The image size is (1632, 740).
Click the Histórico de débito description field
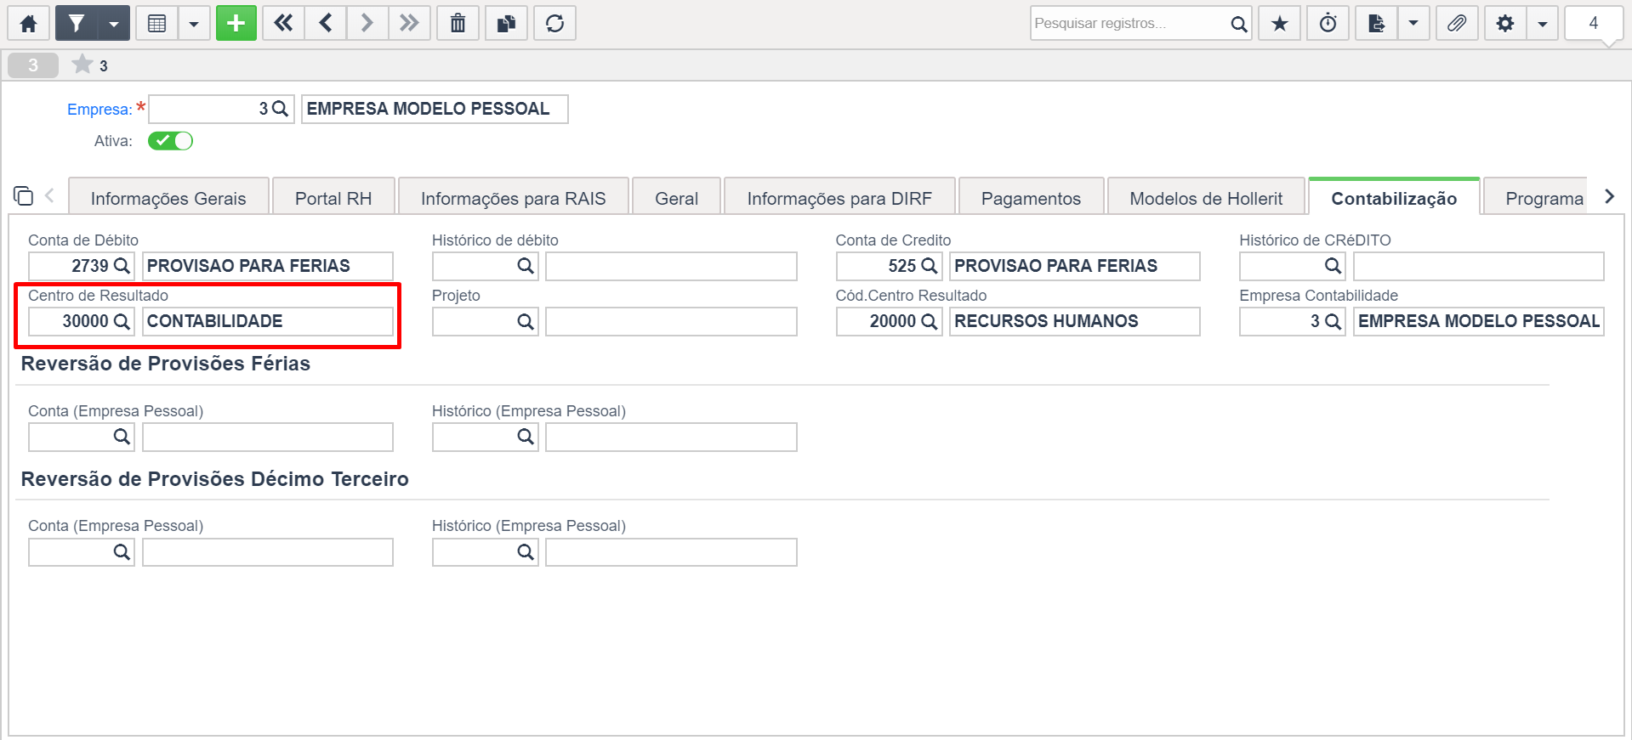671,266
